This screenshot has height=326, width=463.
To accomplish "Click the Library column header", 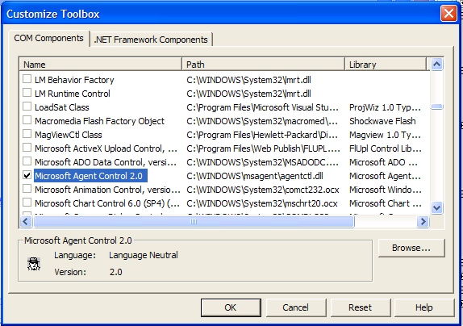I will [x=386, y=65].
